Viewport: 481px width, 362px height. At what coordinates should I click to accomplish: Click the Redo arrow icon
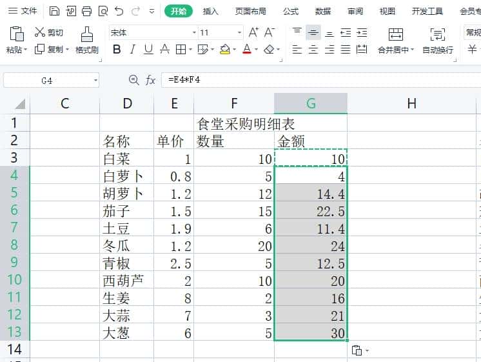(x=135, y=12)
